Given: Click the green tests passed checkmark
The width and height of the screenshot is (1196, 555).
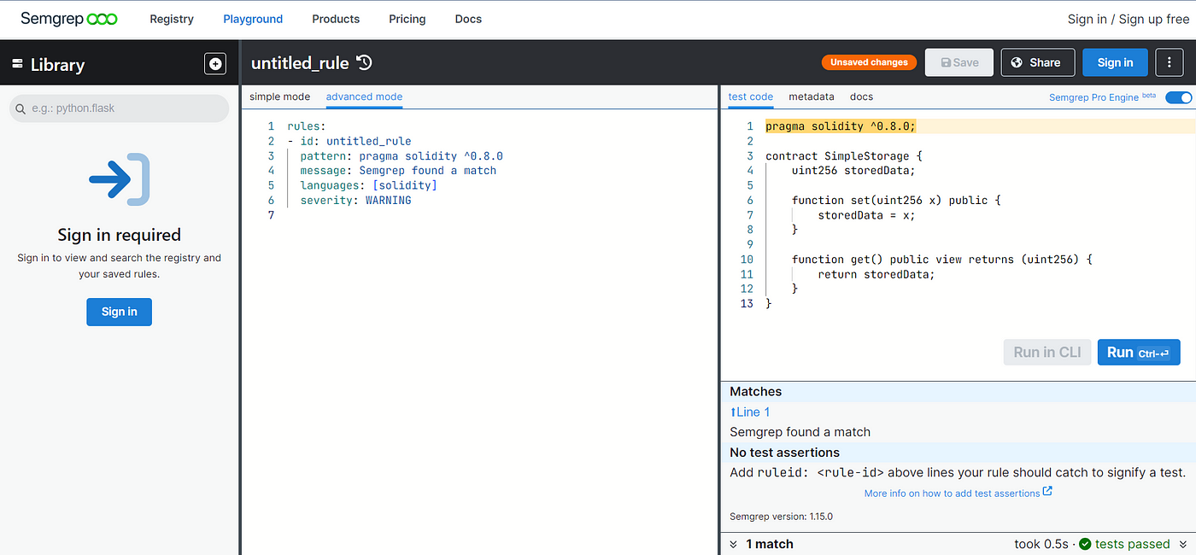Looking at the screenshot, I should [1085, 544].
